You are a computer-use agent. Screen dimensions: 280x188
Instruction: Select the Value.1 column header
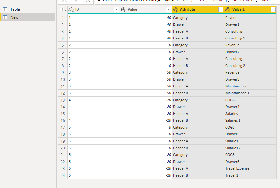pyautogui.click(x=250, y=10)
